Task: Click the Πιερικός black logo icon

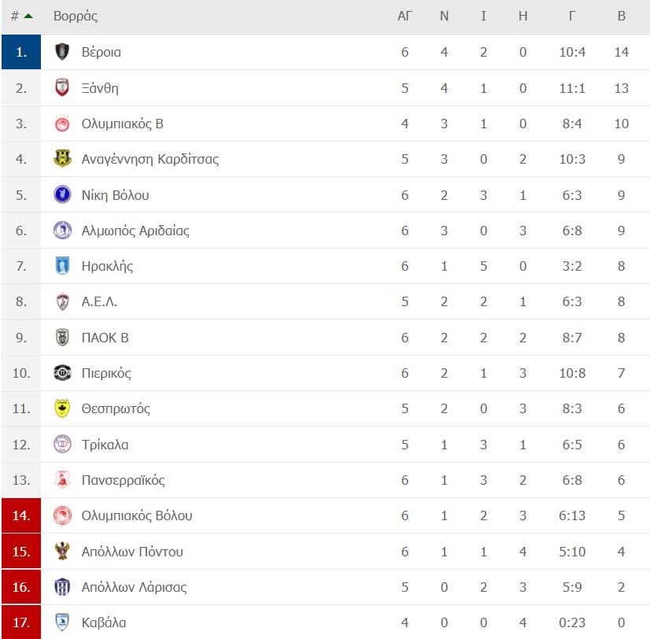Action: pyautogui.click(x=62, y=373)
